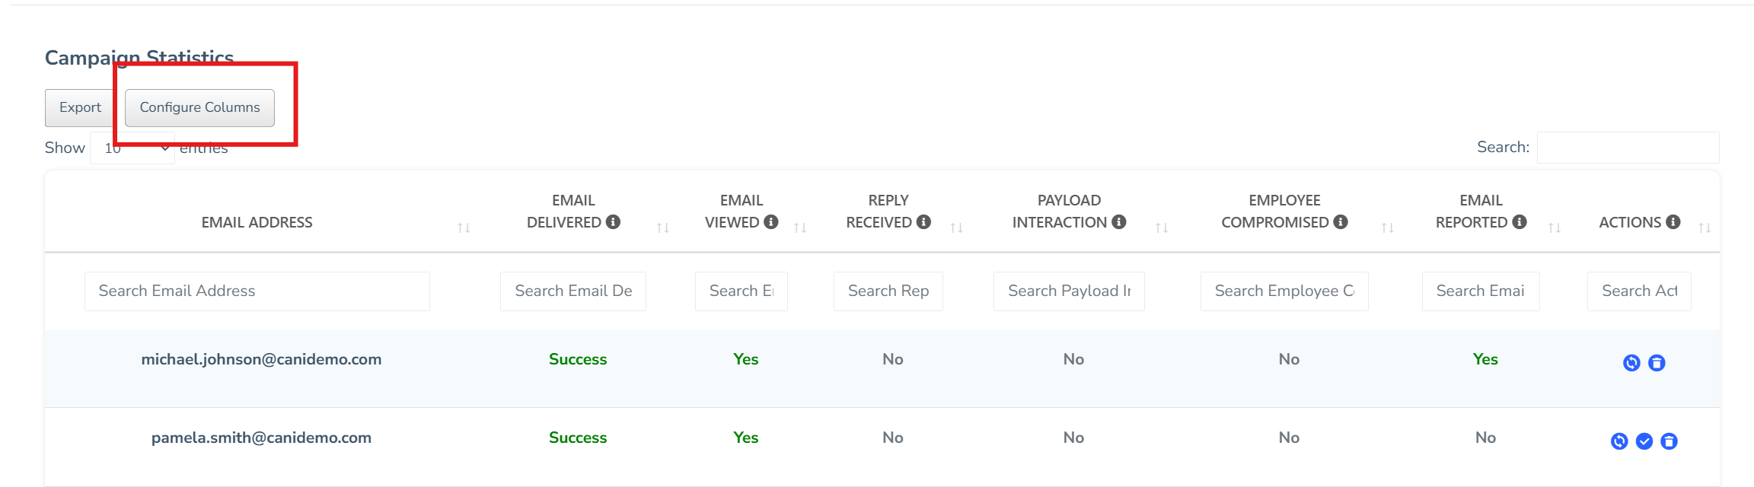Open Configure Columns
The width and height of the screenshot is (1754, 487).
coord(199,107)
